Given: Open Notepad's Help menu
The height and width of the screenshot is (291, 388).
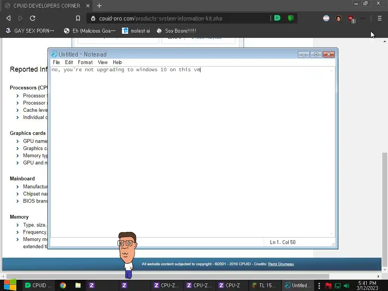Looking at the screenshot, I should click(117, 63).
